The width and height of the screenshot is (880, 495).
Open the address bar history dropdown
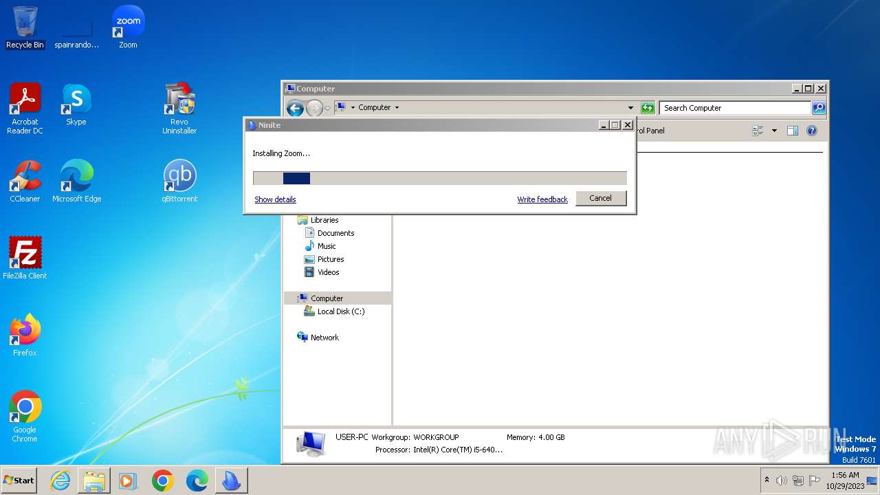(630, 107)
